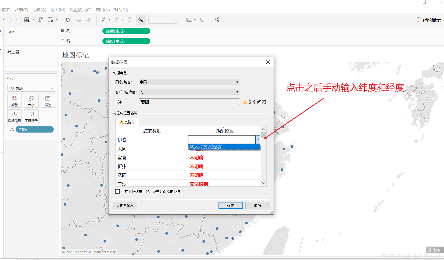Open the mark type 自动 dropdown
This screenshot has height=260, width=444.
[x=31, y=88]
